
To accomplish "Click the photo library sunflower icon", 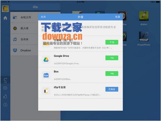I will click(x=15, y=28).
